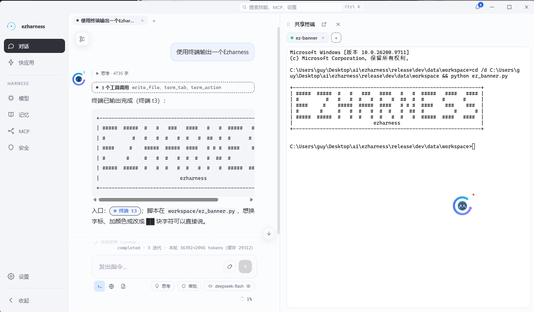
Task: Click the code block left scroll arrow
Action: coord(94,200)
